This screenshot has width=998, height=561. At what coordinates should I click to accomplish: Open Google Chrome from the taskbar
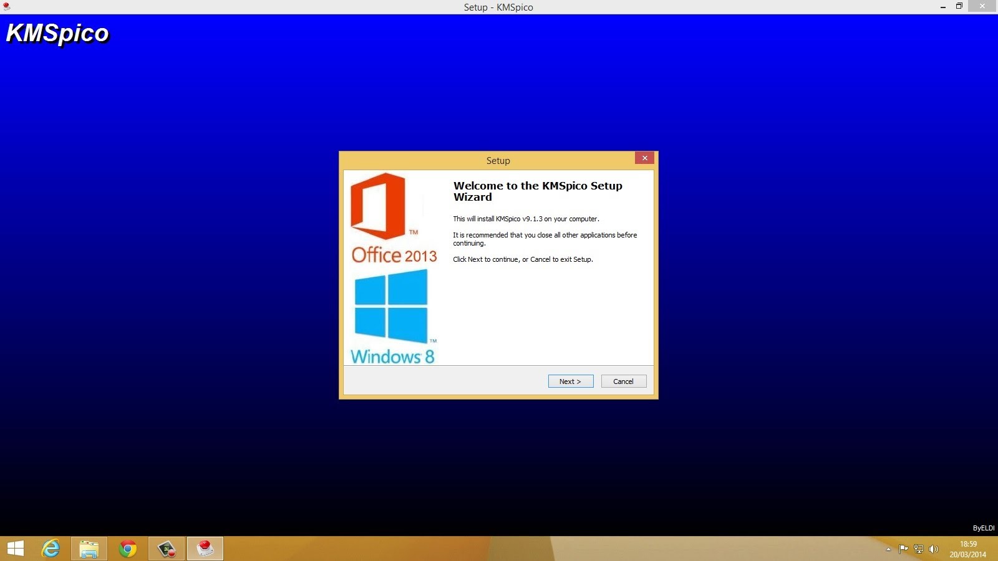pos(128,549)
